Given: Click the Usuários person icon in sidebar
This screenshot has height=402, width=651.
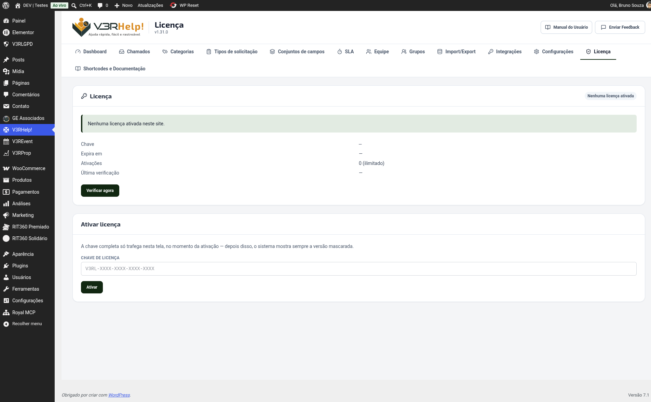Looking at the screenshot, I should [6, 277].
